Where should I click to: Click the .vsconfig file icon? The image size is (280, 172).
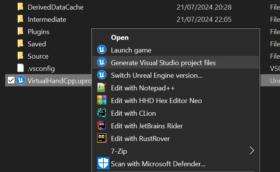click(20, 68)
